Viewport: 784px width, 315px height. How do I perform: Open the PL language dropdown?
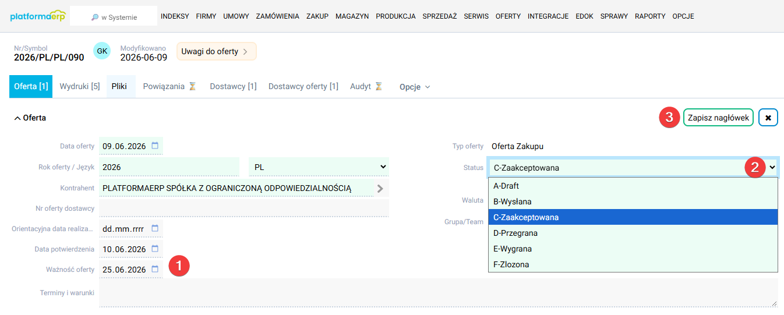pyautogui.click(x=319, y=167)
